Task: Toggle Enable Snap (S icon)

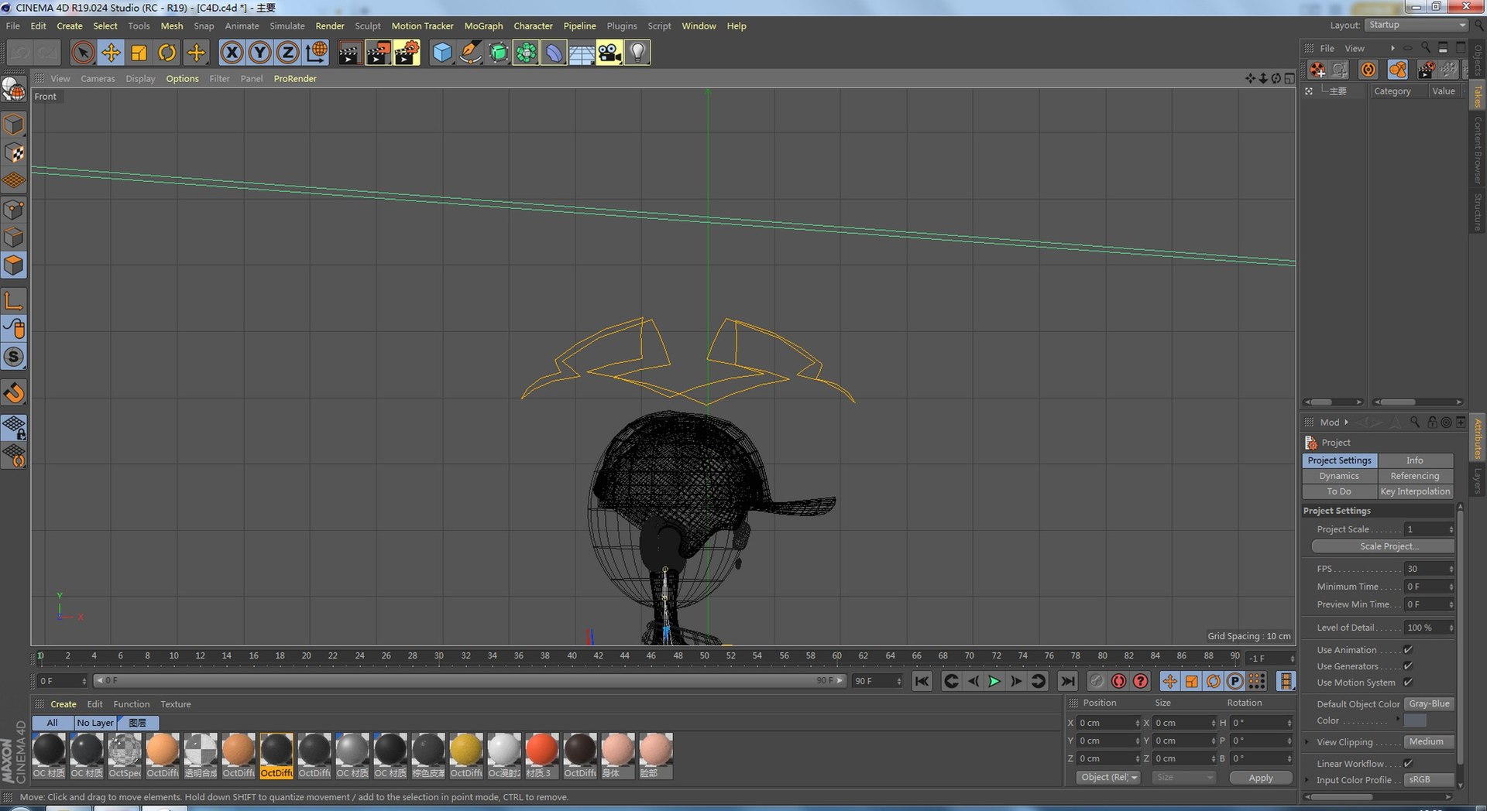Action: click(x=14, y=357)
